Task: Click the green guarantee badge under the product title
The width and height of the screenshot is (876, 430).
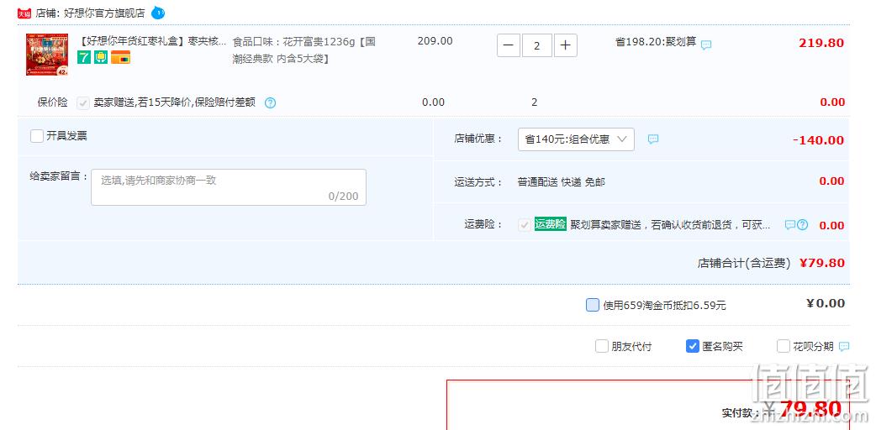Action: (x=101, y=57)
